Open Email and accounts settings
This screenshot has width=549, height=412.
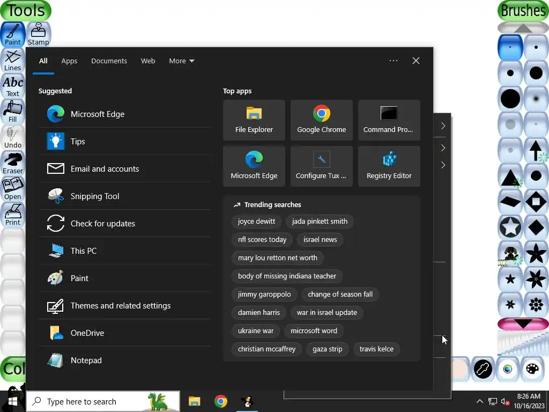(x=124, y=168)
